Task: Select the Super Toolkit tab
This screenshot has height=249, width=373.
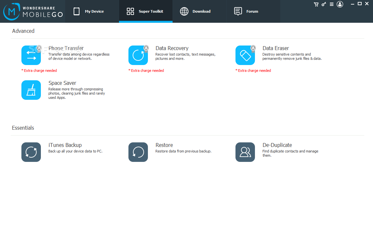Action: pyautogui.click(x=146, y=11)
